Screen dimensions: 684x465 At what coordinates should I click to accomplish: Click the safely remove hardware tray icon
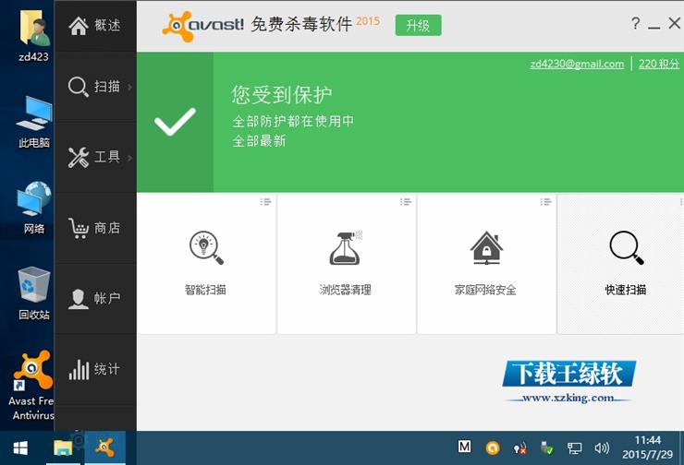[x=546, y=447]
